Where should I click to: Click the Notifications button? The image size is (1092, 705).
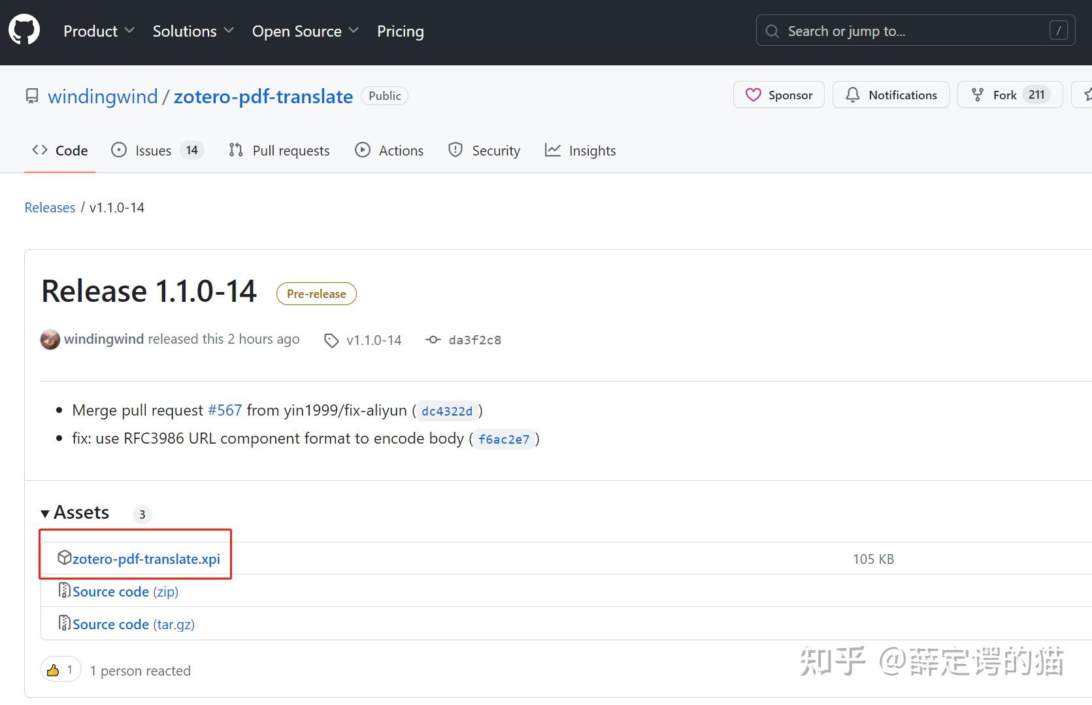coord(891,95)
